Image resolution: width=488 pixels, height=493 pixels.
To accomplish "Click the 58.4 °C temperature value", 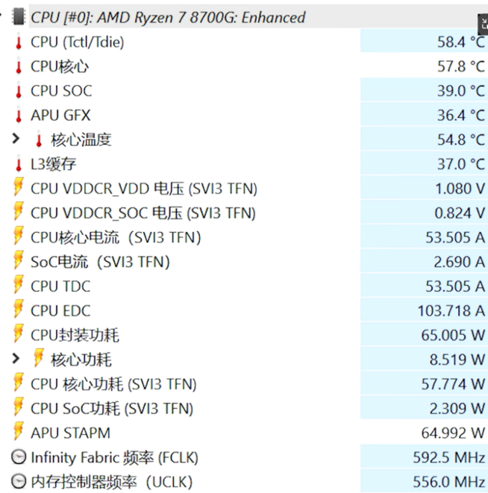I will pos(461,42).
